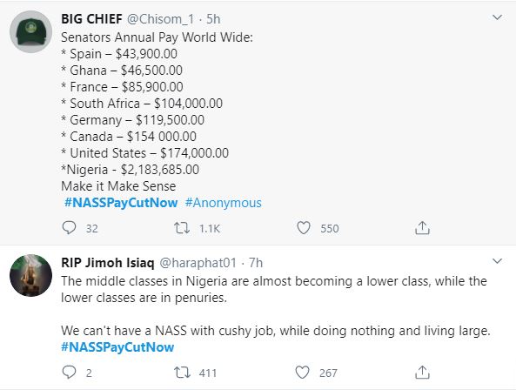Reply to RIP Jimoh Isiaq's tweet

pos(69,373)
